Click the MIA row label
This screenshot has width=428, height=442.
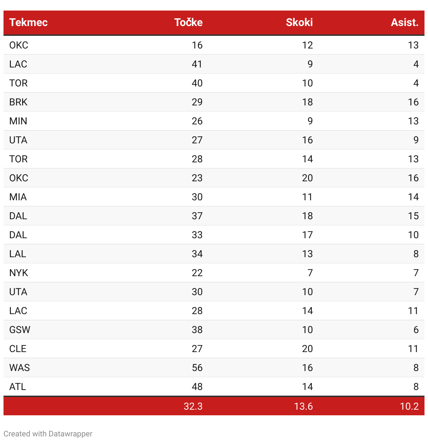pos(18,197)
